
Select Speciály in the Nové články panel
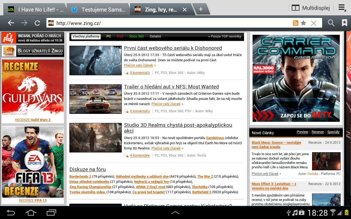pos(333,132)
